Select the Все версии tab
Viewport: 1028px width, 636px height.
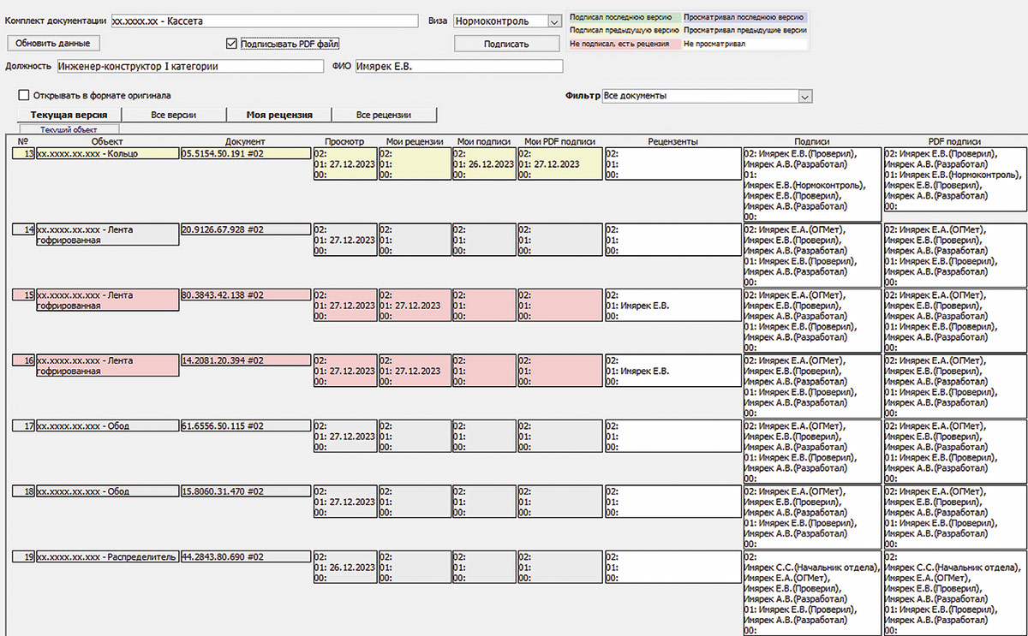pyautogui.click(x=174, y=115)
